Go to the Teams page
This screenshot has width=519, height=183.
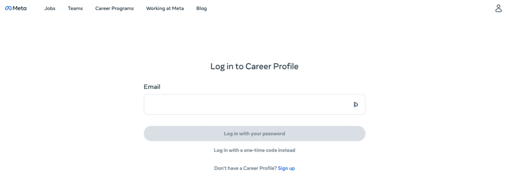point(75,9)
